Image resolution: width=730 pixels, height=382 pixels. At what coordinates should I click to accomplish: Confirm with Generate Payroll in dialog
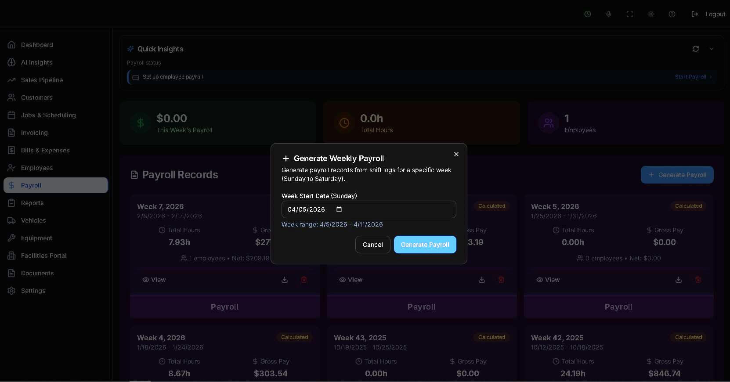425,245
